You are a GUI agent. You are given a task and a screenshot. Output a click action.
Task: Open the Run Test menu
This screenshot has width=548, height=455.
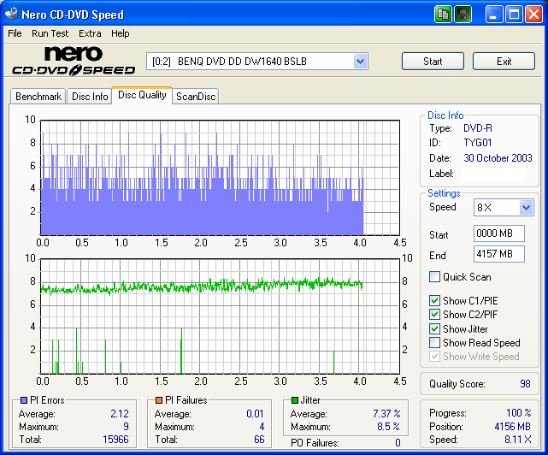pos(51,33)
